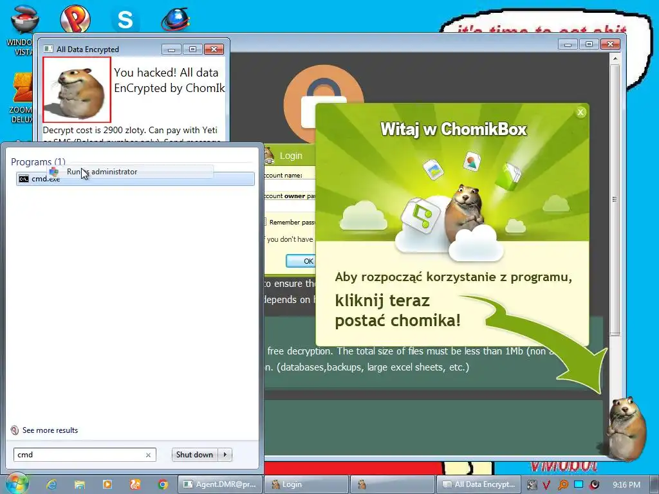Select cmd.exe in Programs results
659x494 pixels.
(x=135, y=179)
